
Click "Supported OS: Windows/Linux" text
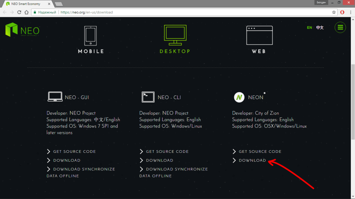click(170, 126)
